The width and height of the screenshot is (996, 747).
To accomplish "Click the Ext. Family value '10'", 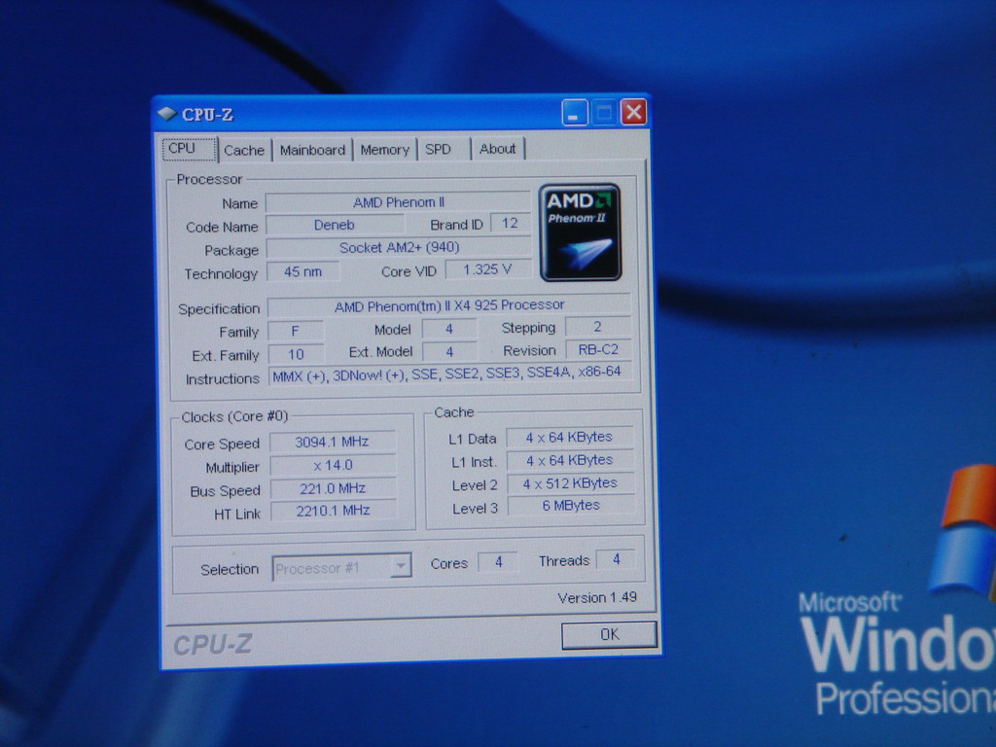I will tap(296, 354).
